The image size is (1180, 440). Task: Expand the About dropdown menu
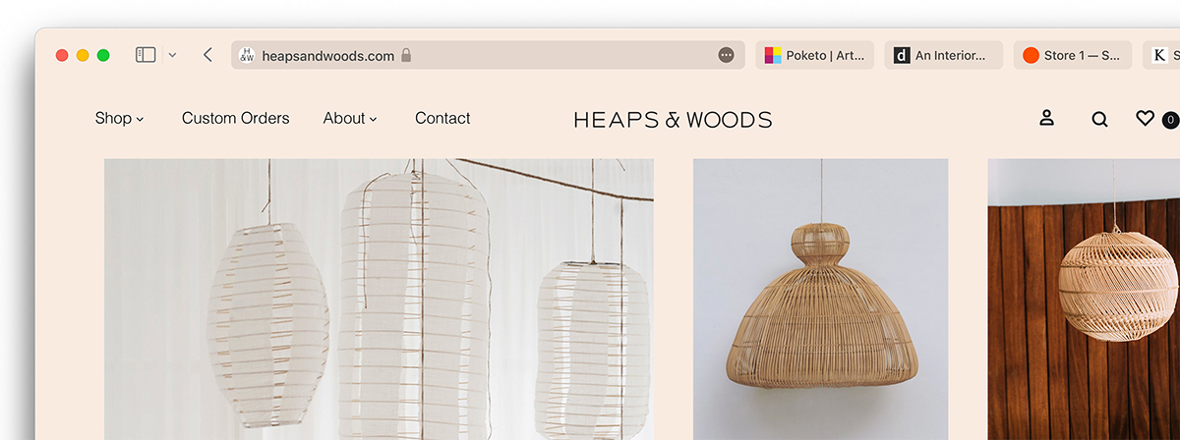pos(350,119)
